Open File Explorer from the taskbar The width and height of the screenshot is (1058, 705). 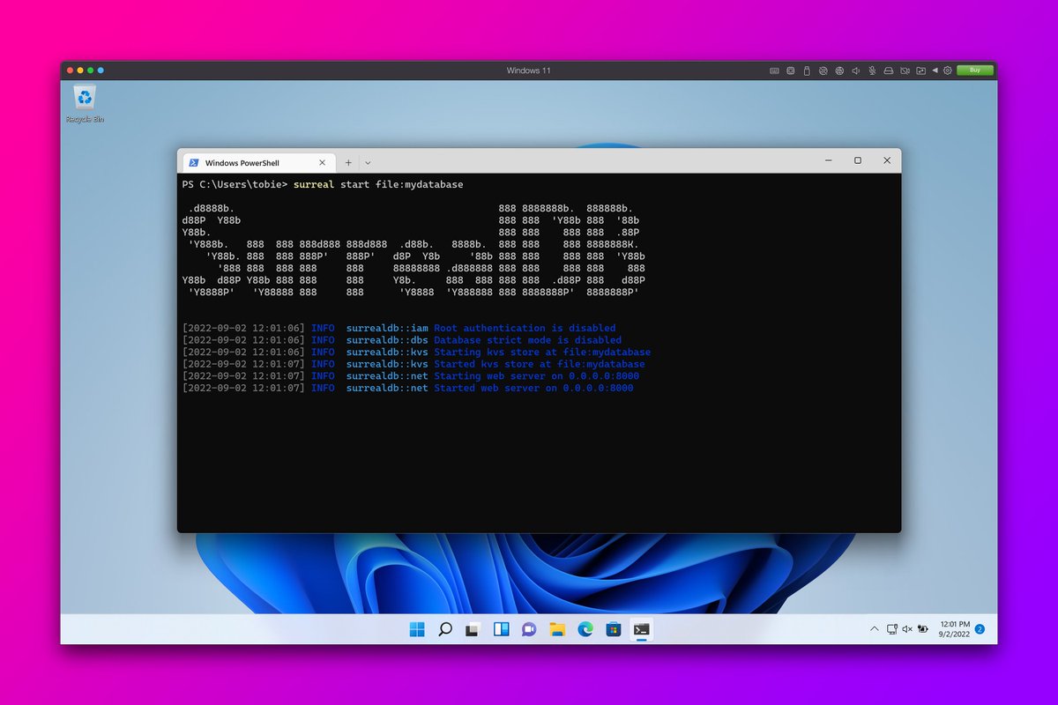click(x=557, y=629)
